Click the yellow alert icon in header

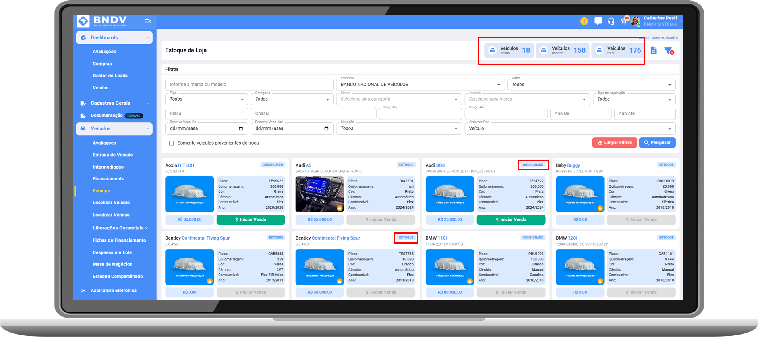tap(584, 21)
